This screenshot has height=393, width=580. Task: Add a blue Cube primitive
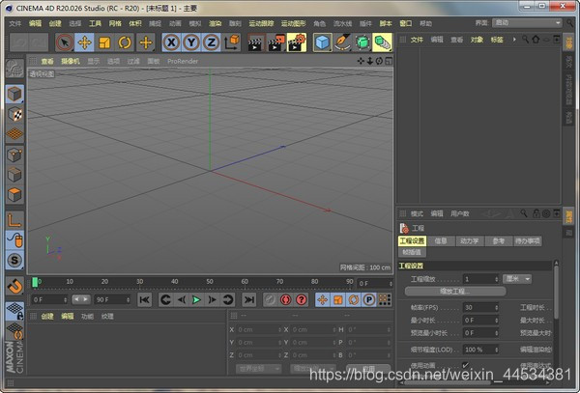click(322, 42)
